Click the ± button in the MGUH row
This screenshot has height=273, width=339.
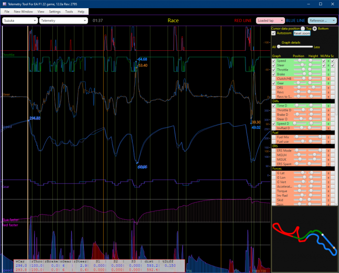click(x=328, y=155)
